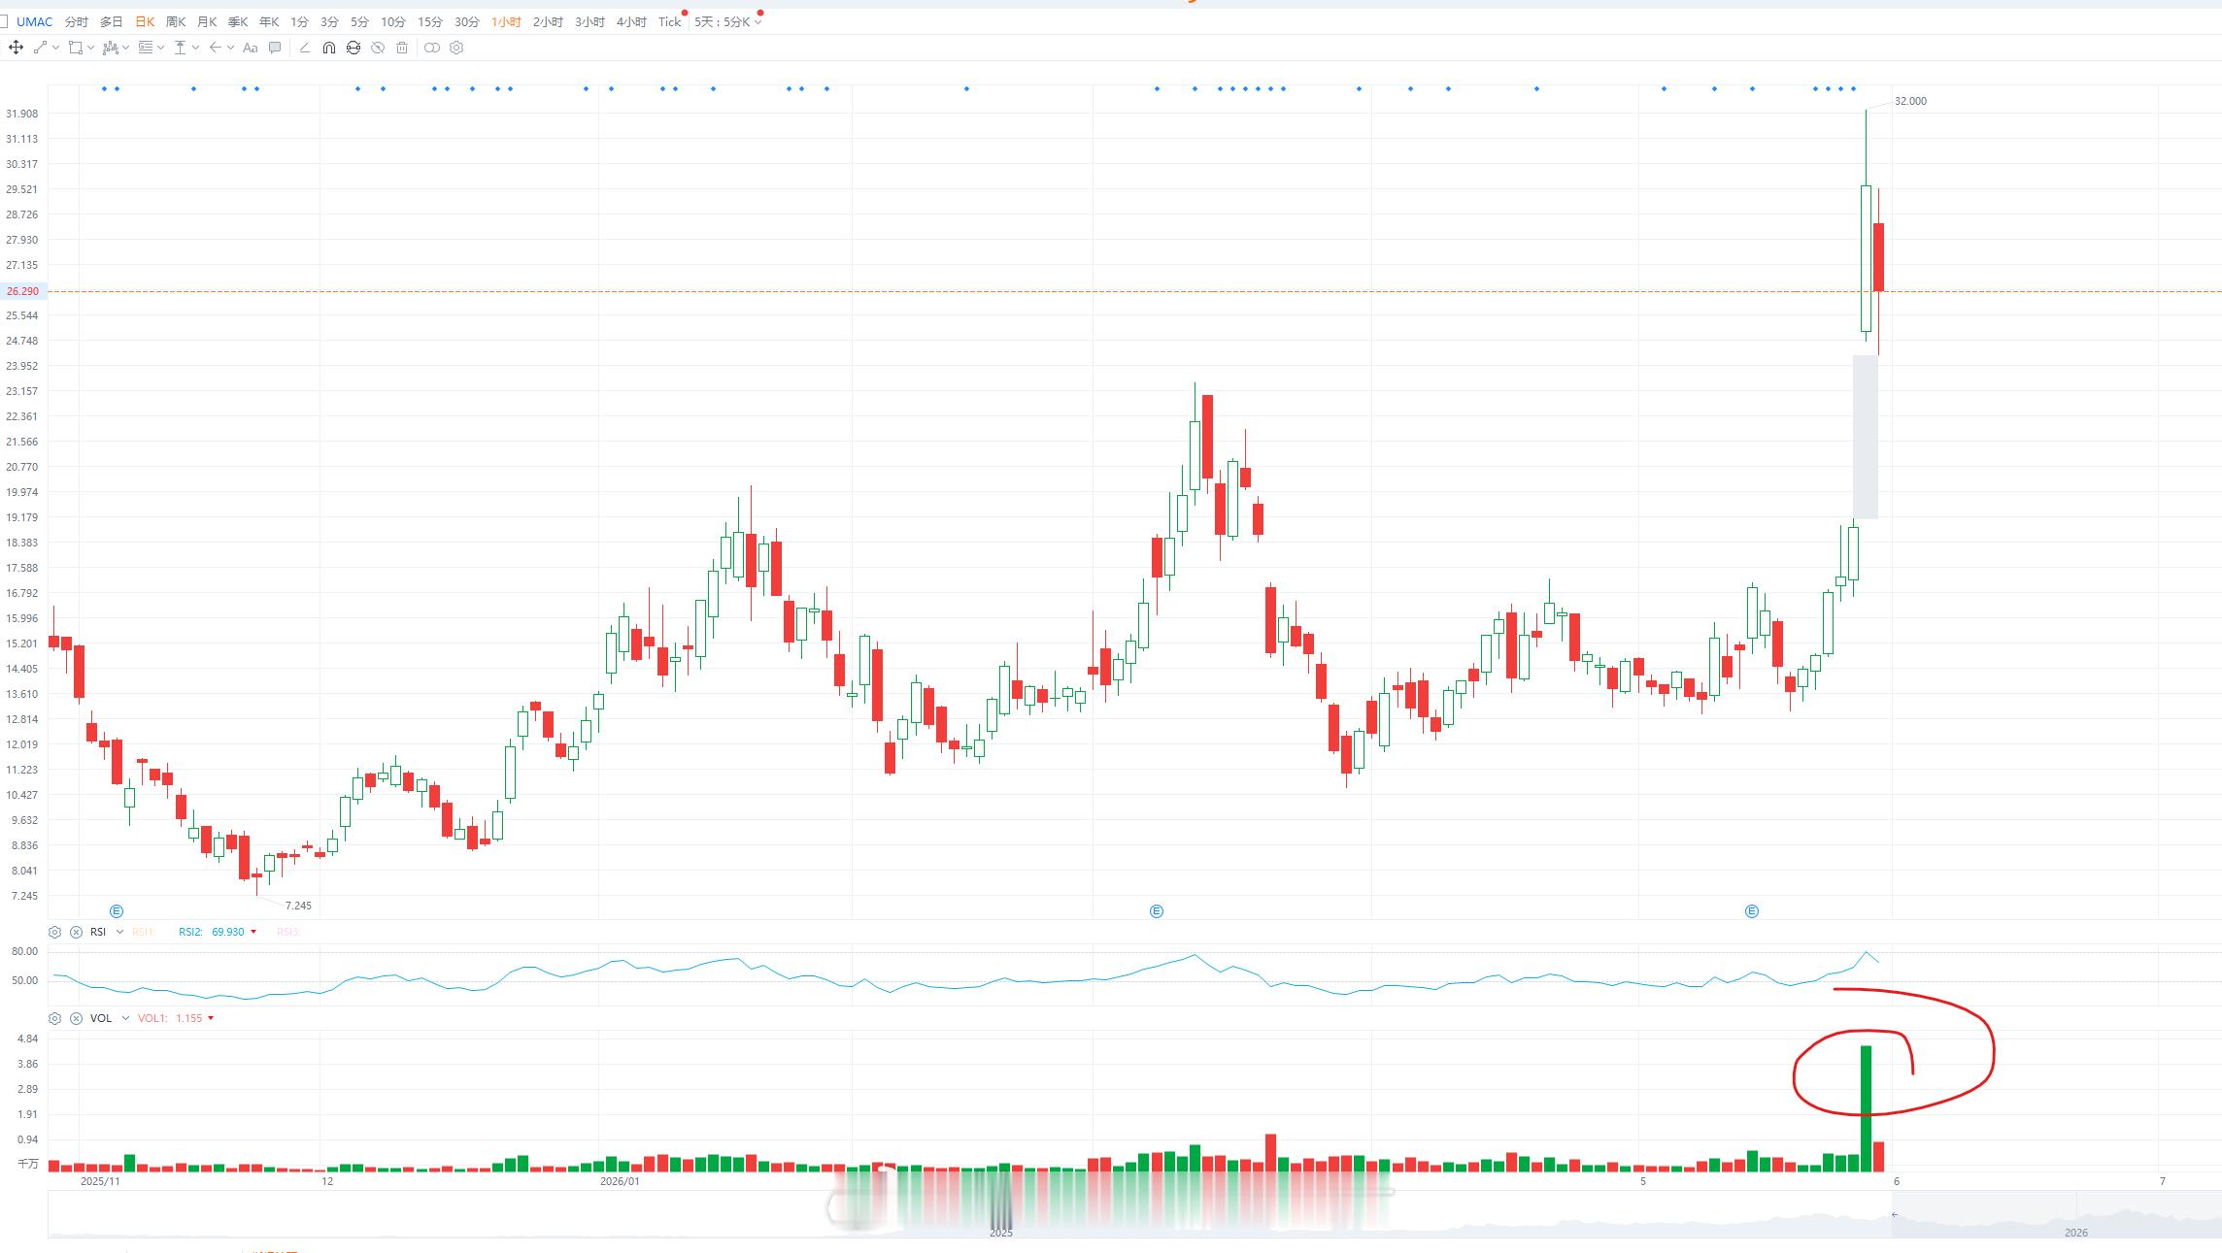Delete drawings with the trash icon
2222x1253 pixels.
402,48
